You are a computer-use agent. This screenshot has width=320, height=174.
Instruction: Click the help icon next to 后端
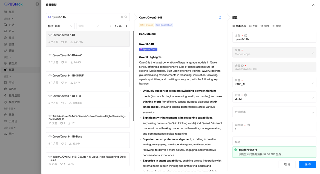(x=246, y=95)
